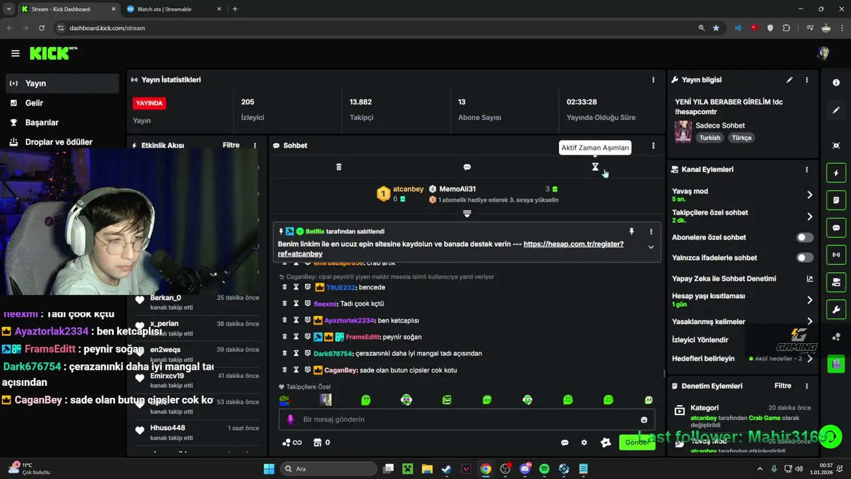Open the info panel icon in right sidebar
The image size is (851, 479).
[836, 82]
